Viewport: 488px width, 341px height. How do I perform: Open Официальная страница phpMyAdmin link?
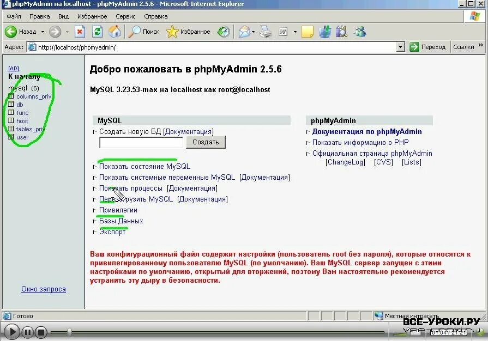[372, 153]
